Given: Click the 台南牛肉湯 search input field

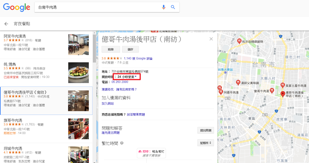Looking at the screenshot, I should pos(97,7).
